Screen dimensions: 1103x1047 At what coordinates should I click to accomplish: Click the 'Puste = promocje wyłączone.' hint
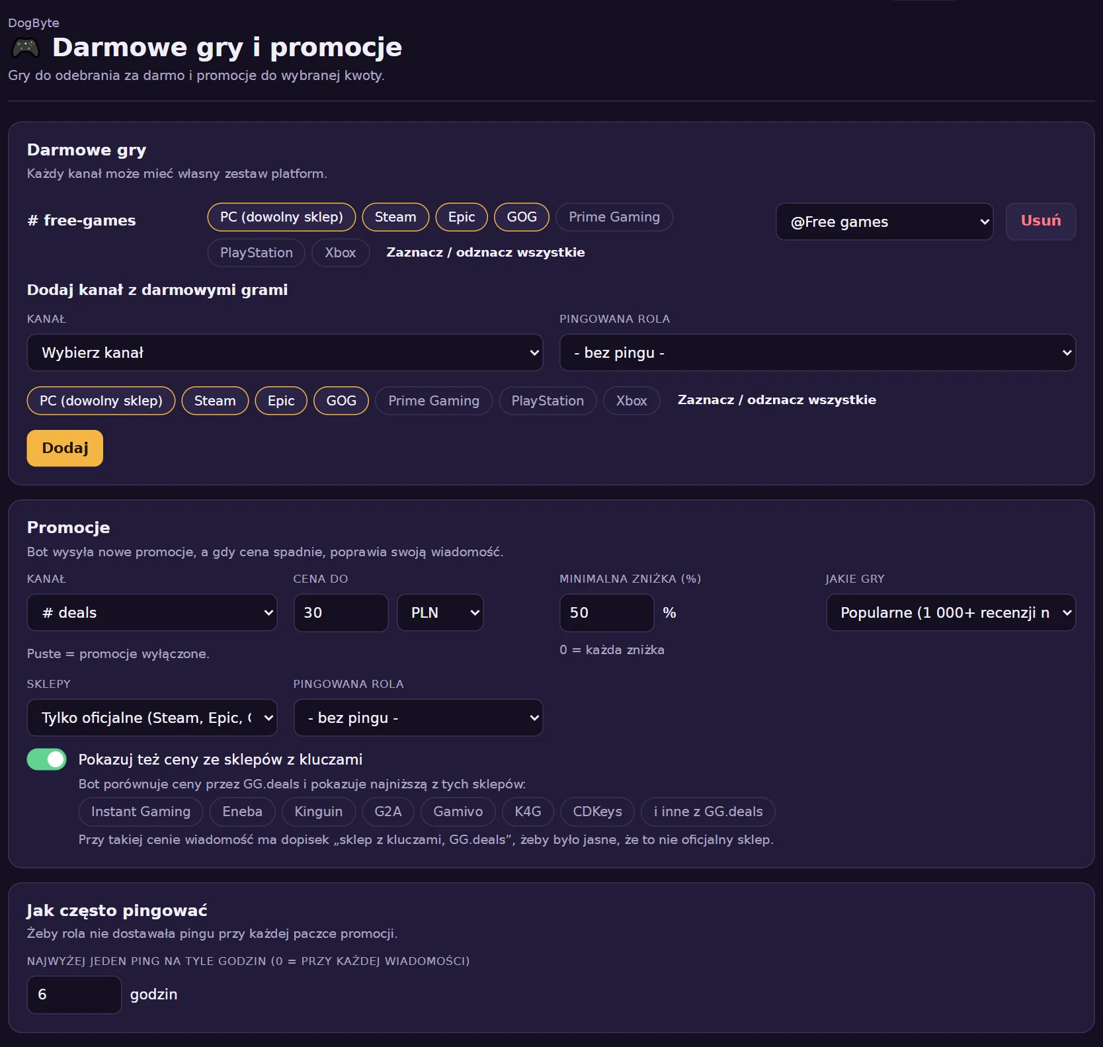click(x=118, y=654)
